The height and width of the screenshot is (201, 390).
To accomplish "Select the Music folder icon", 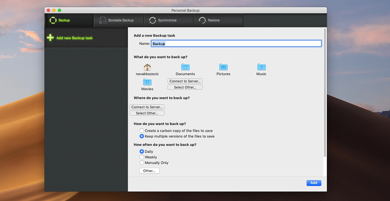I will (261, 67).
